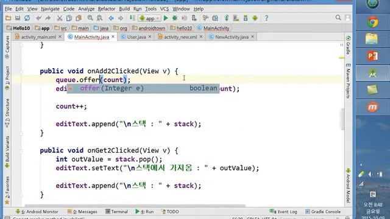Save all files with the floppy disk icon
Image resolution: width=390 pixels, height=219 pixels.
click(18, 18)
